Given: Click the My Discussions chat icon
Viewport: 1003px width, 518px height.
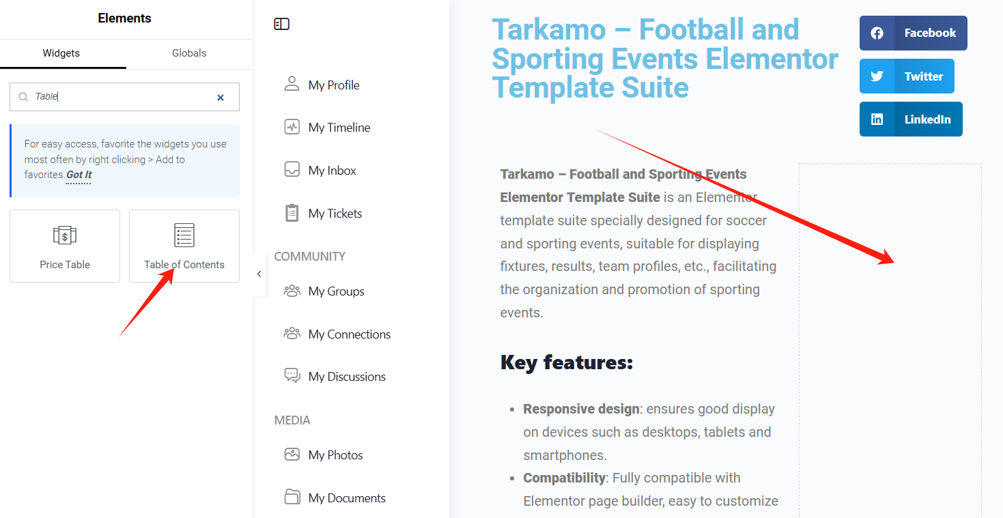Looking at the screenshot, I should (x=292, y=375).
